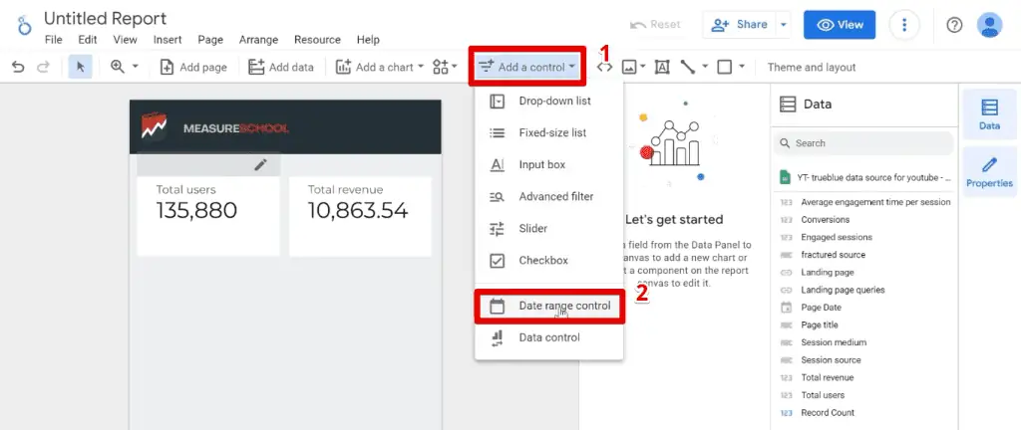Open the Arrange menu
Screen dimensions: 1021x430
258,40
